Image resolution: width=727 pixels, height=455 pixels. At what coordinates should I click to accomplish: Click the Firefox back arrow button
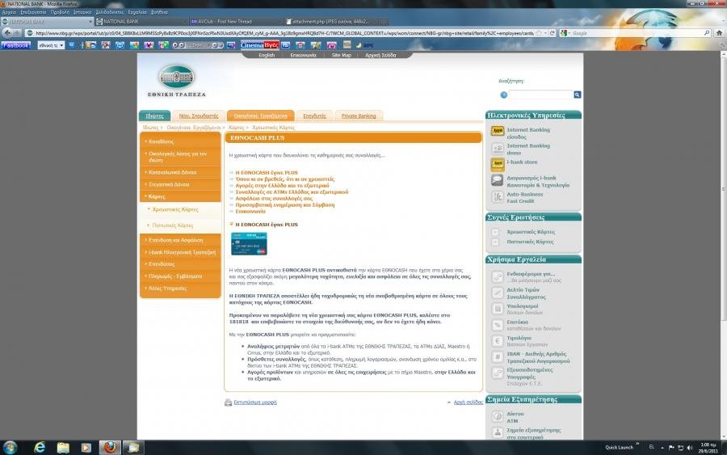(8, 33)
